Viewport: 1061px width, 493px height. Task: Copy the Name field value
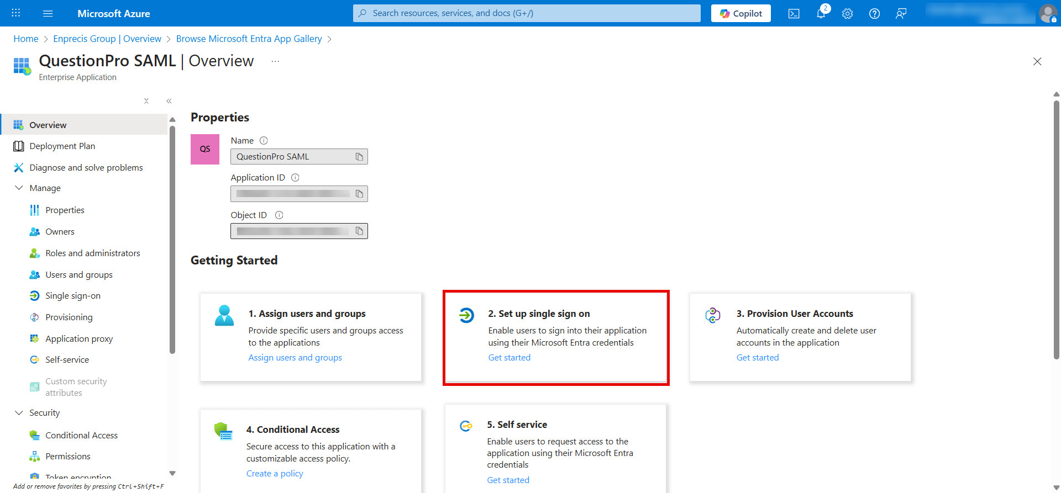[359, 157]
